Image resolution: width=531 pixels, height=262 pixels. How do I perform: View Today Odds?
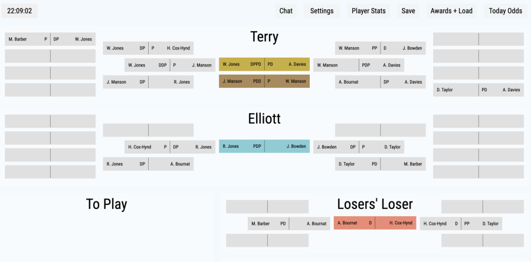point(505,11)
